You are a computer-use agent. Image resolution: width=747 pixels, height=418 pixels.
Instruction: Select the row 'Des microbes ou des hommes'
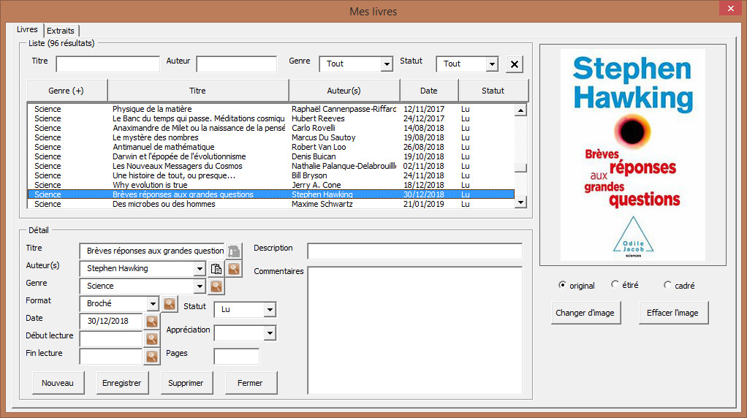(271, 204)
